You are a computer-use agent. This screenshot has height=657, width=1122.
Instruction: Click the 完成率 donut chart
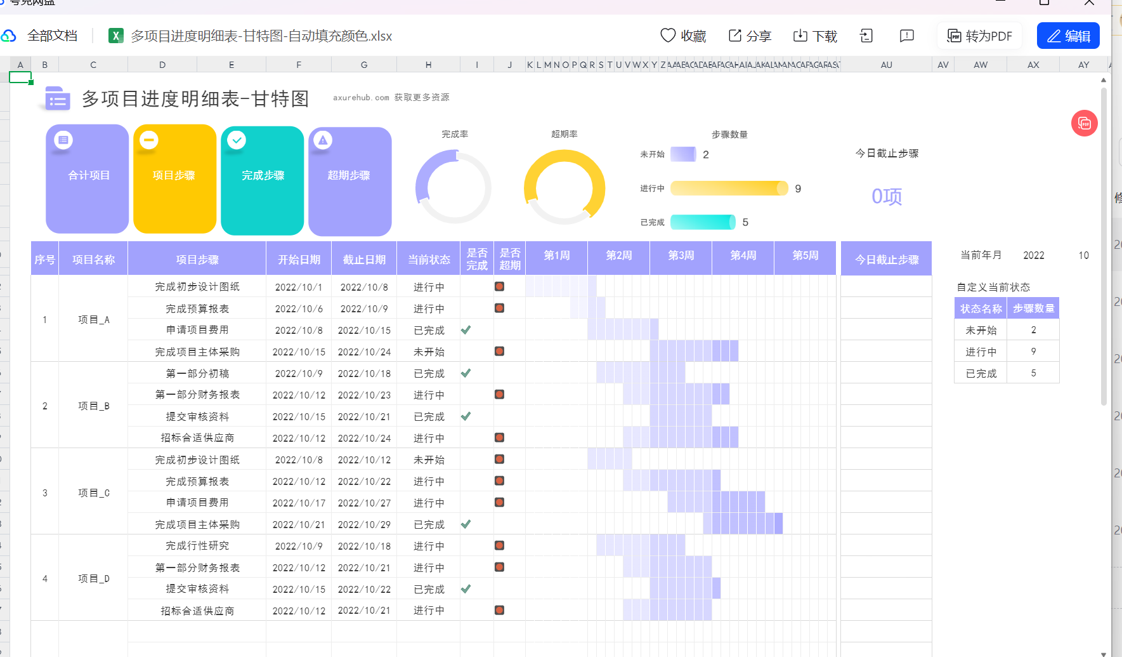[453, 187]
